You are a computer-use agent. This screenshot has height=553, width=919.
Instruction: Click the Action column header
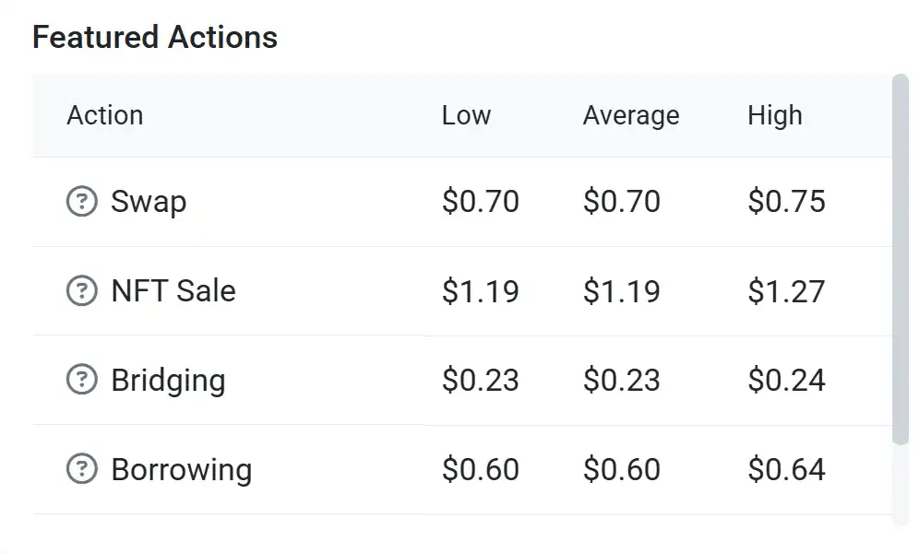coord(104,115)
